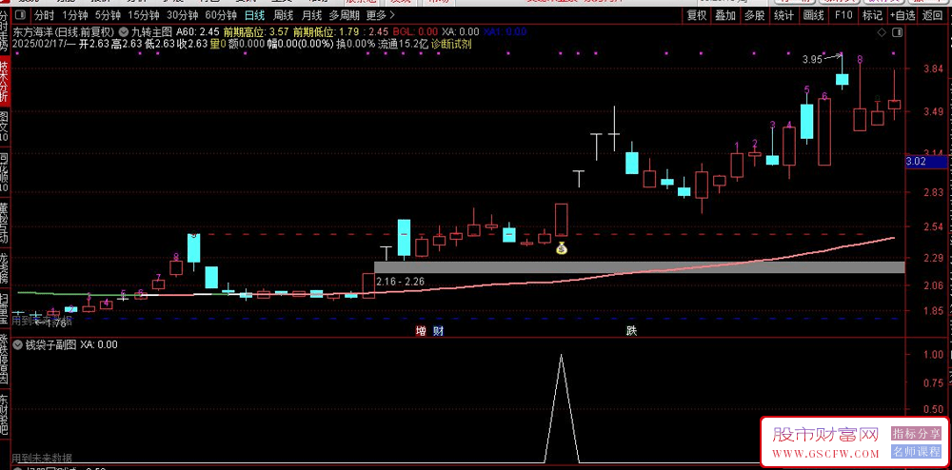Click the A60: 2.45 indicator value

point(197,31)
